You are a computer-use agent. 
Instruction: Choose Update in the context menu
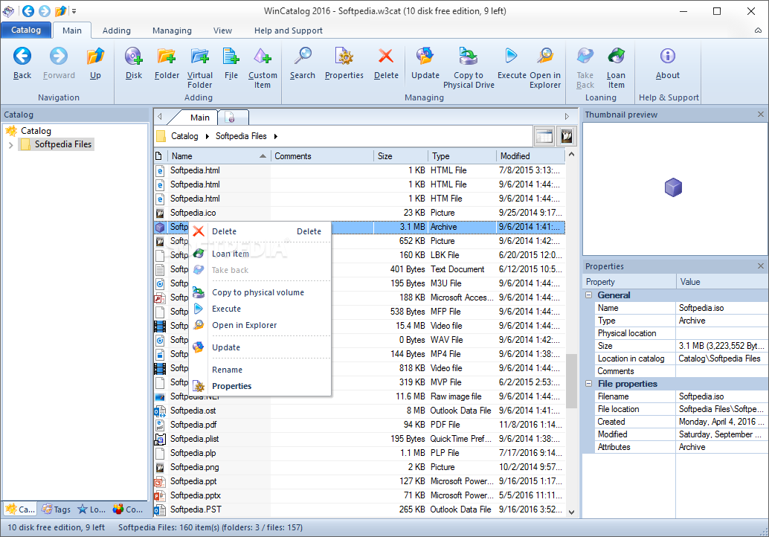click(260, 347)
